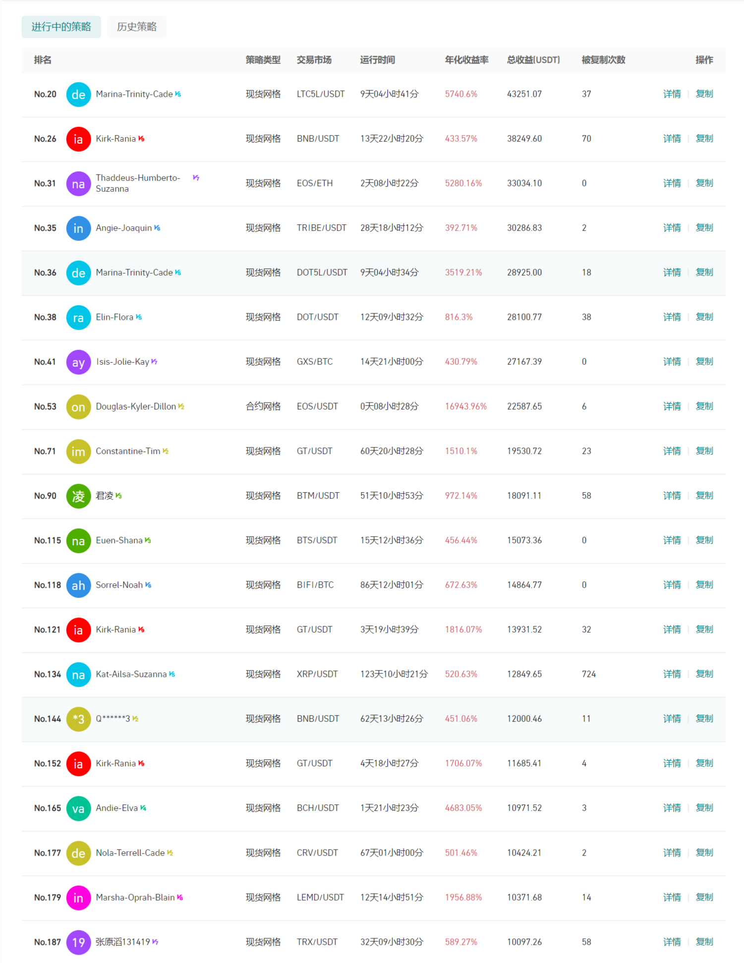Click the 'im' avatar of Constantine-Tim
The image size is (744, 963).
click(x=78, y=451)
